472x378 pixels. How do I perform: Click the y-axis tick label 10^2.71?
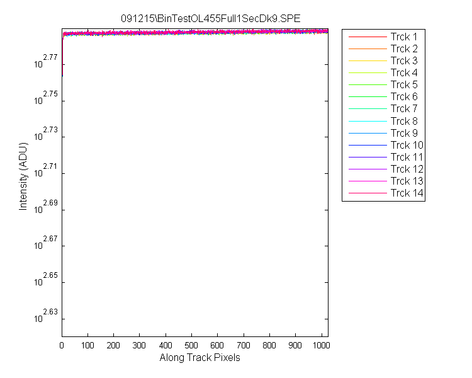pyautogui.click(x=46, y=170)
